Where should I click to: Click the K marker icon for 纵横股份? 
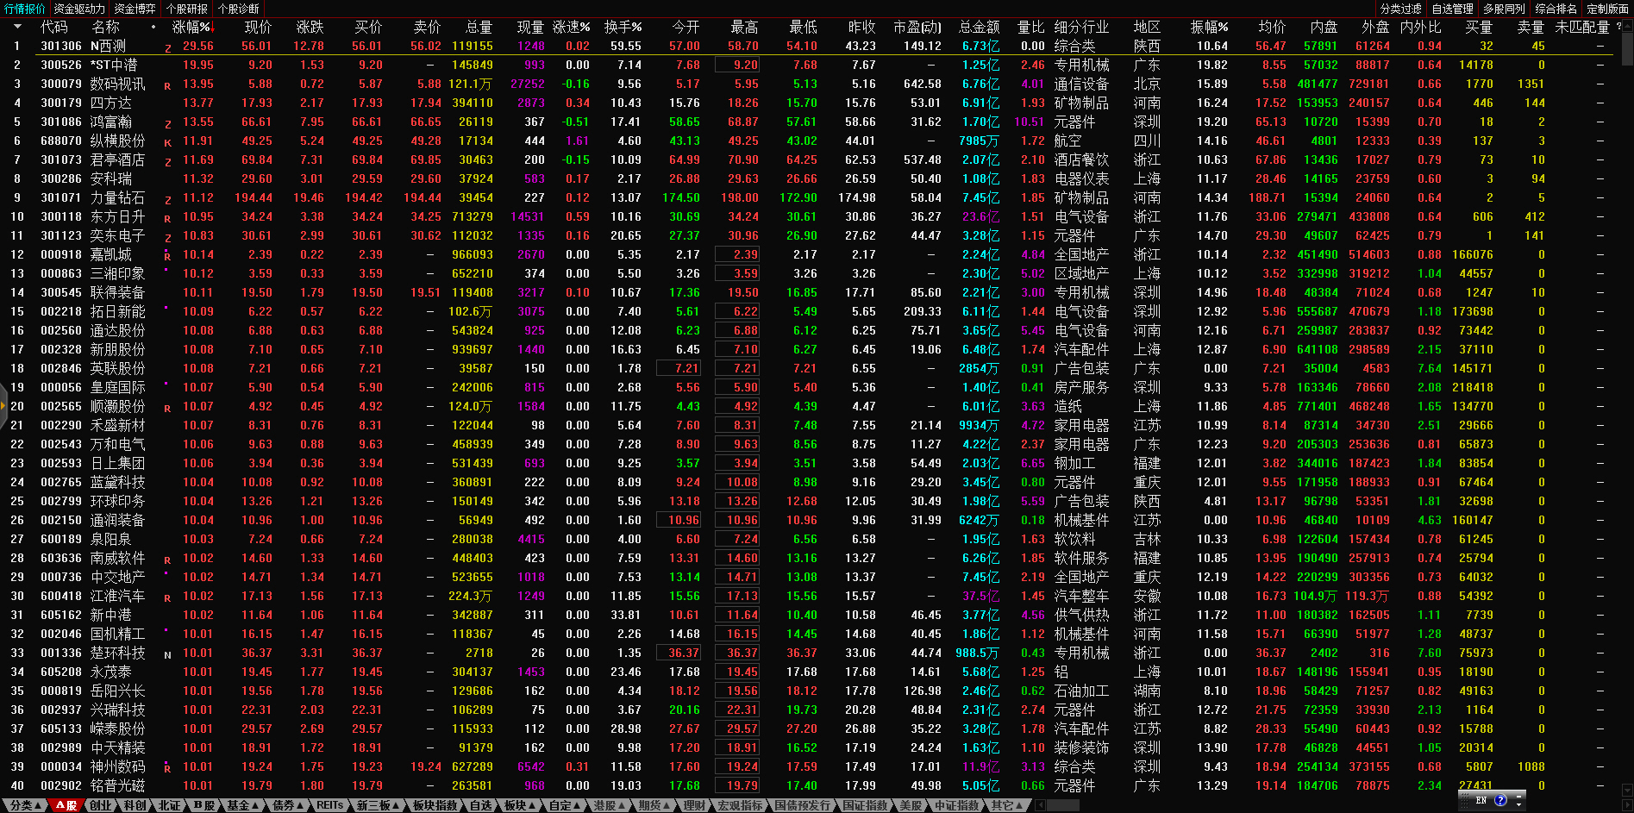coord(167,142)
